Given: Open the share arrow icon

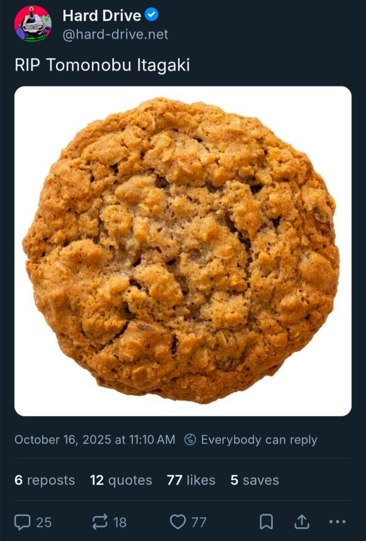Looking at the screenshot, I should pyautogui.click(x=302, y=522).
